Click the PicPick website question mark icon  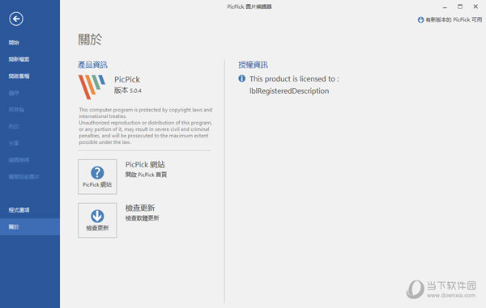point(97,172)
